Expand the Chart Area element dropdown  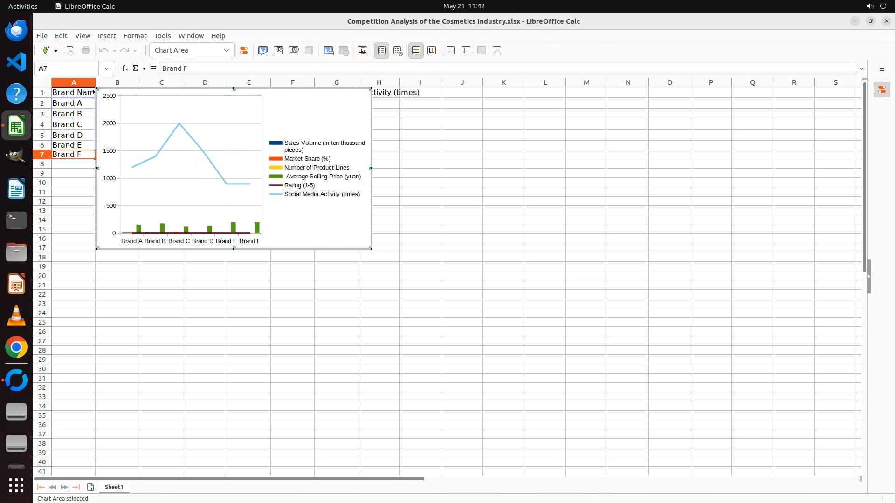click(227, 50)
